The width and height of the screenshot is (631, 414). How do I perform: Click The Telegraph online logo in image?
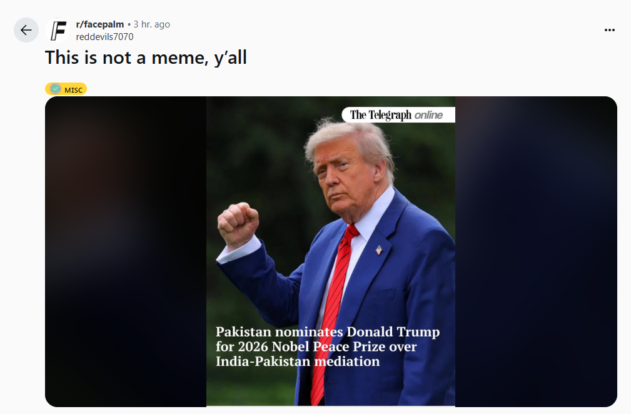(398, 114)
